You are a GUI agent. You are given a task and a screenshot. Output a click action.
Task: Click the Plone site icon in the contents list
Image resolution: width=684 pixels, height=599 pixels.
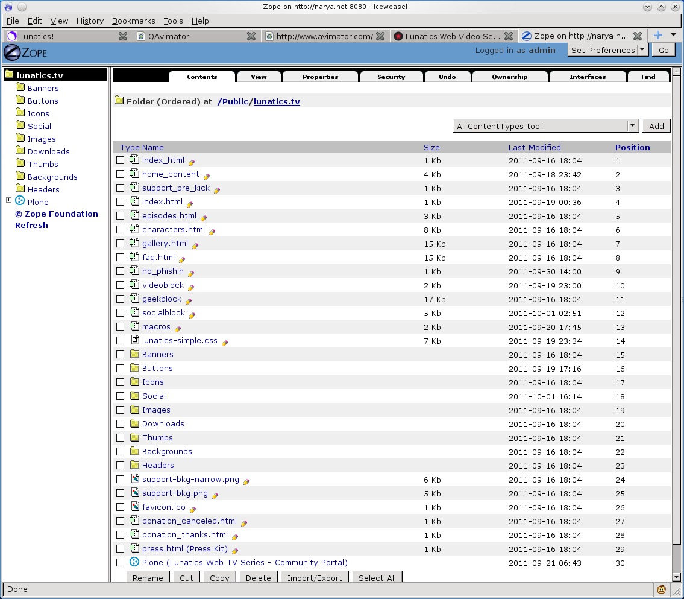coord(135,562)
